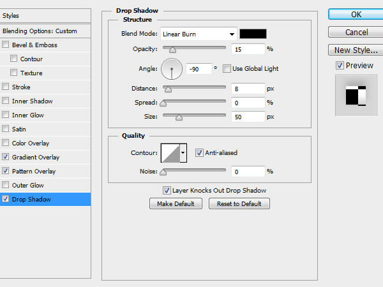Click the Size value field showing 50

tap(248, 117)
